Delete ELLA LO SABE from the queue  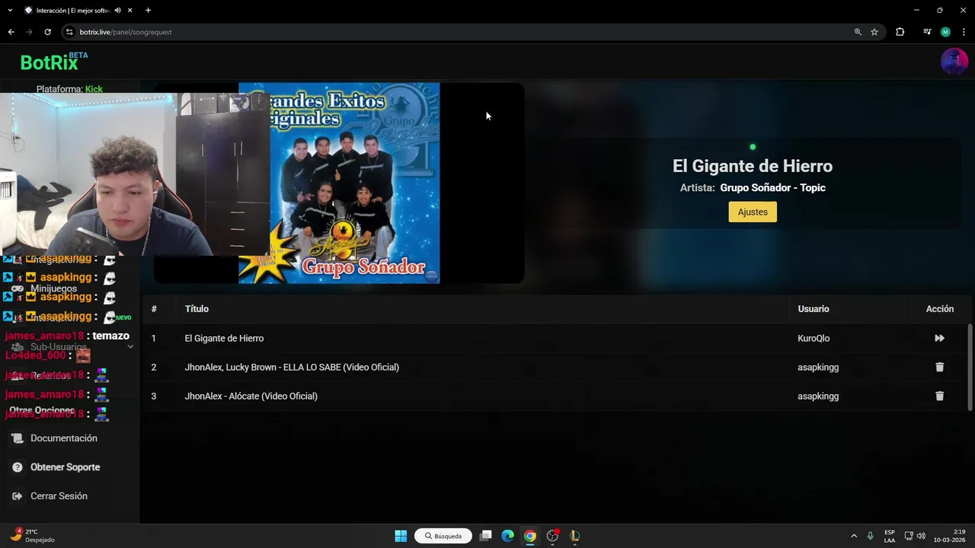point(939,367)
